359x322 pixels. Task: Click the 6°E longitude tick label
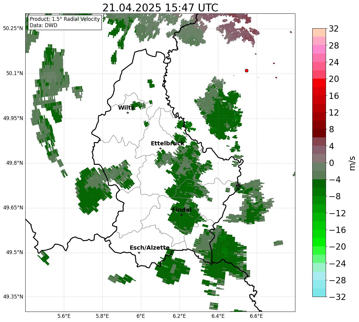coord(141,316)
